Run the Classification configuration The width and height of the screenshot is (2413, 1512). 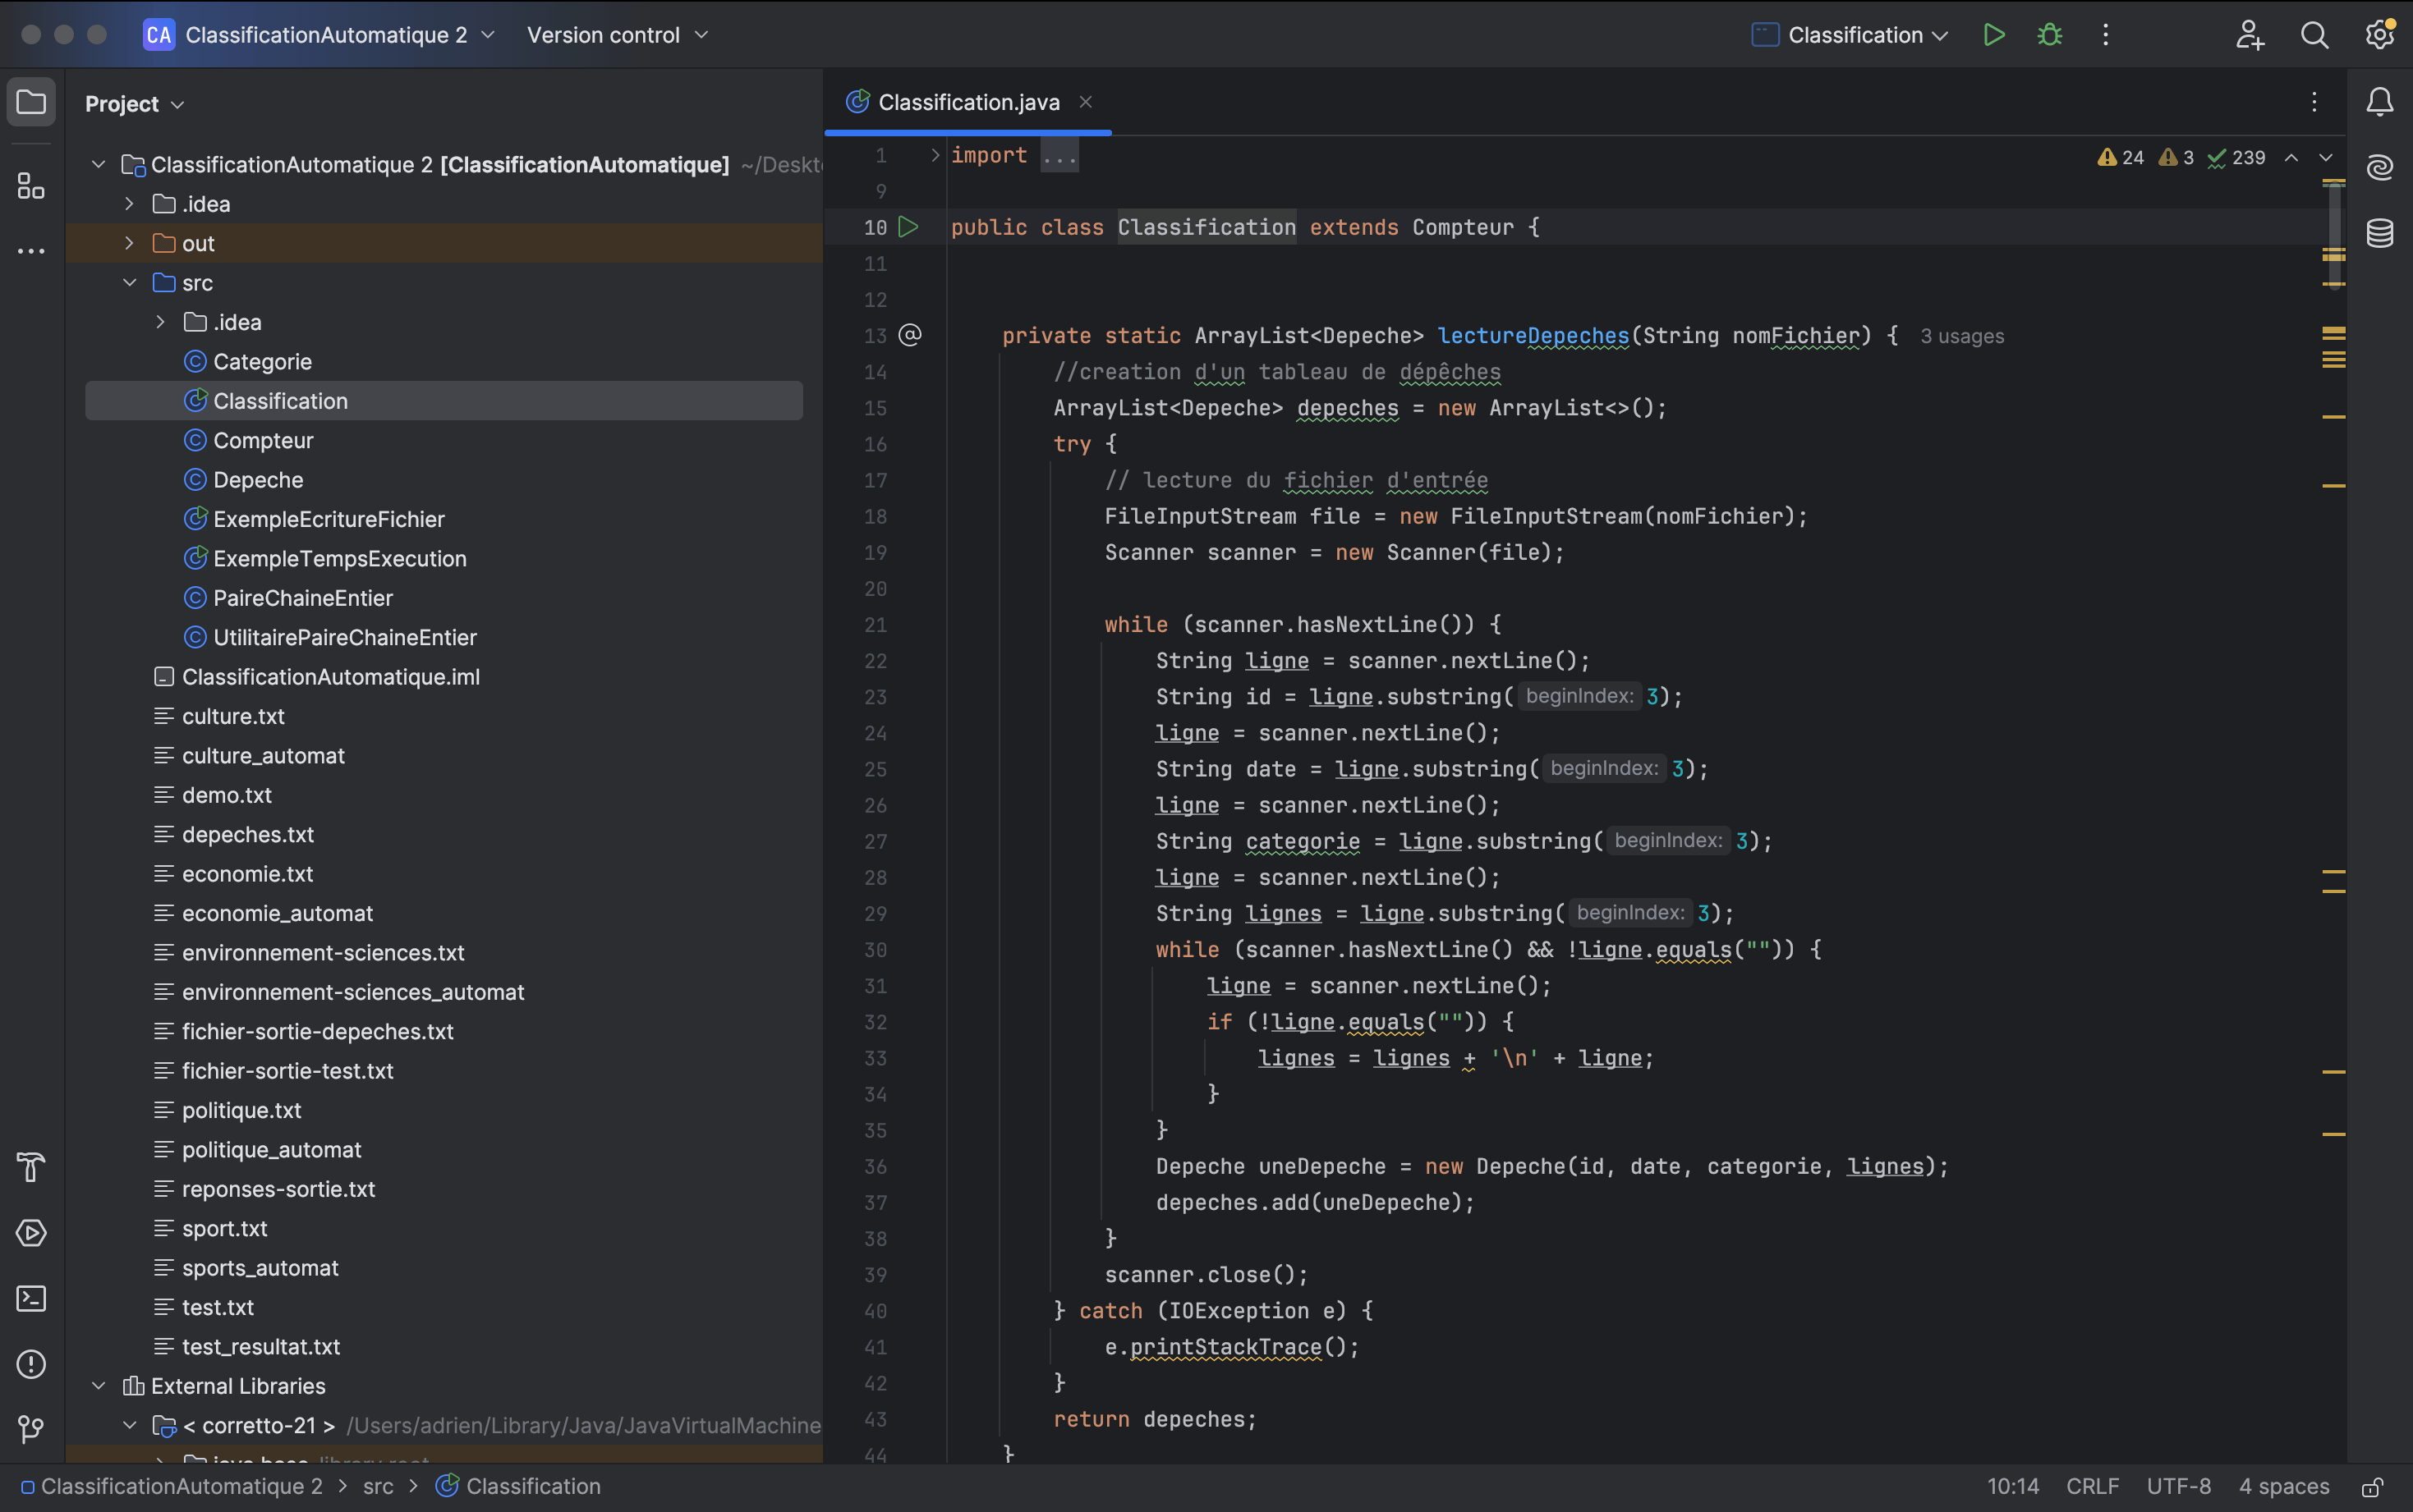pos(1992,35)
